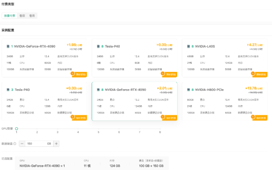Click the GPU chip icon on NVIDIA-L40S card
This screenshot has height=170, width=272.
click(189, 46)
